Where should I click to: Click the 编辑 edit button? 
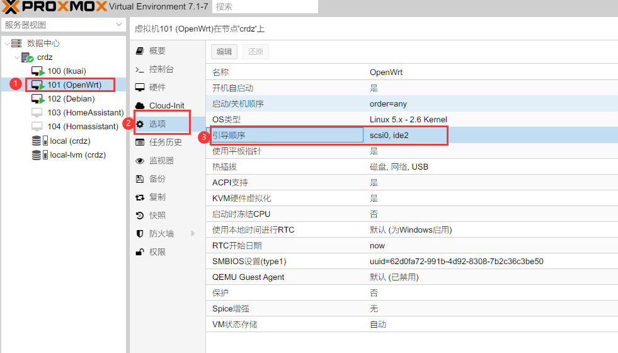point(224,52)
